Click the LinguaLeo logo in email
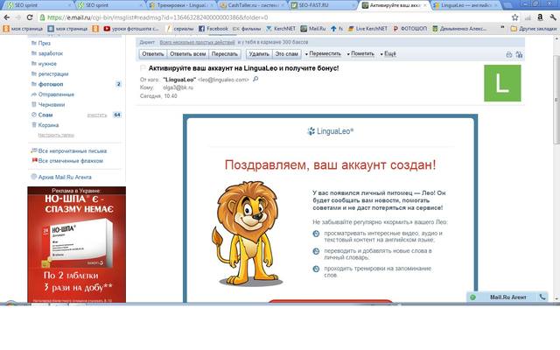560x350 pixels. tap(331, 131)
